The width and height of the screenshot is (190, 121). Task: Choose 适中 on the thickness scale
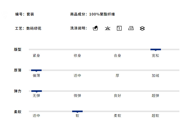click(77, 76)
